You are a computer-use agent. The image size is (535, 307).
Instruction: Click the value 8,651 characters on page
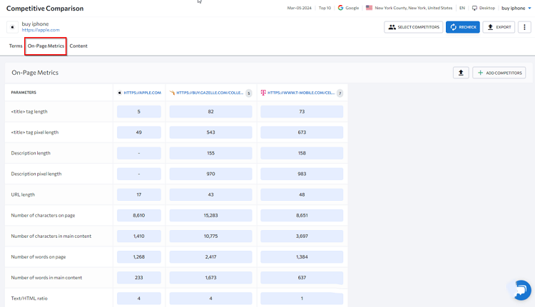[302, 215]
